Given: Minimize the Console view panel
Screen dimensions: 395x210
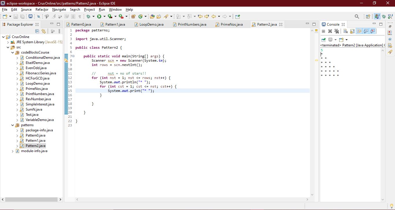Looking at the screenshot, I should point(374,24).
